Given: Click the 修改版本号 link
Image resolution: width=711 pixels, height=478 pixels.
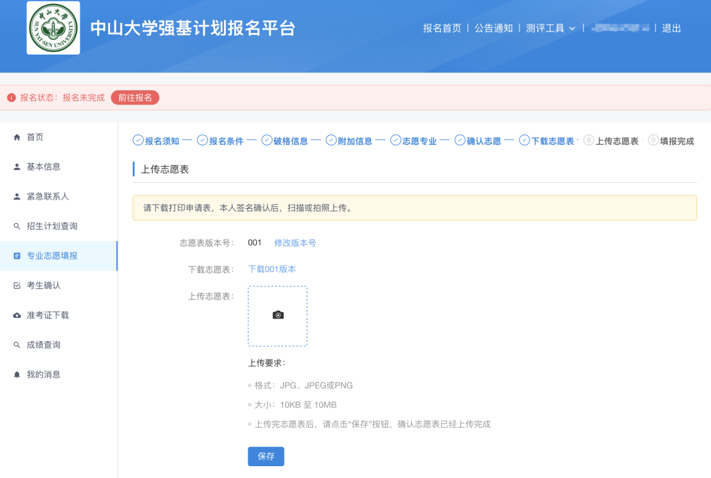Looking at the screenshot, I should point(295,242).
